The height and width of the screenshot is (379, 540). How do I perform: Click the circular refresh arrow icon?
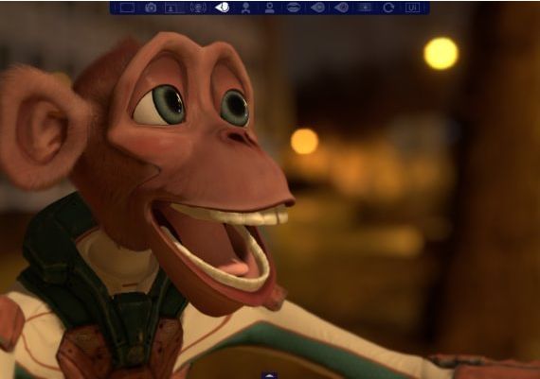388,8
